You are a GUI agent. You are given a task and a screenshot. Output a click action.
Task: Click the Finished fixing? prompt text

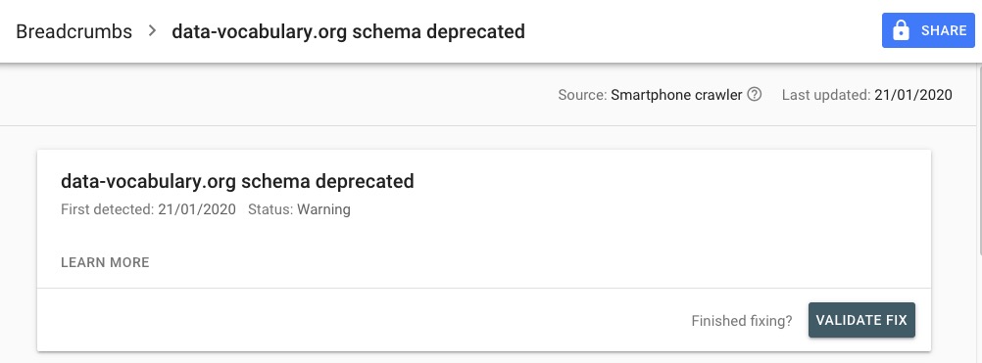click(742, 321)
